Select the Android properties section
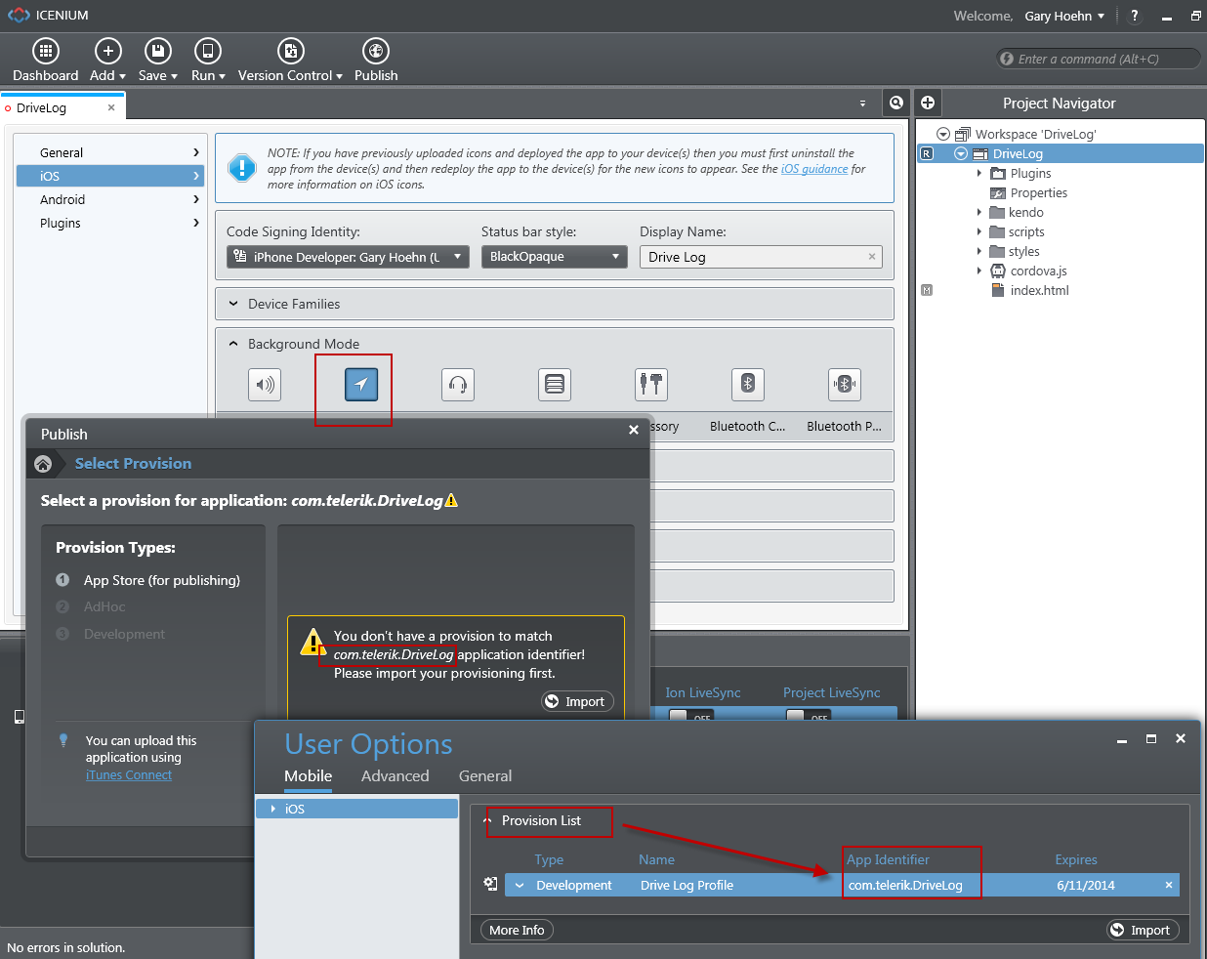1207x959 pixels. pos(111,199)
